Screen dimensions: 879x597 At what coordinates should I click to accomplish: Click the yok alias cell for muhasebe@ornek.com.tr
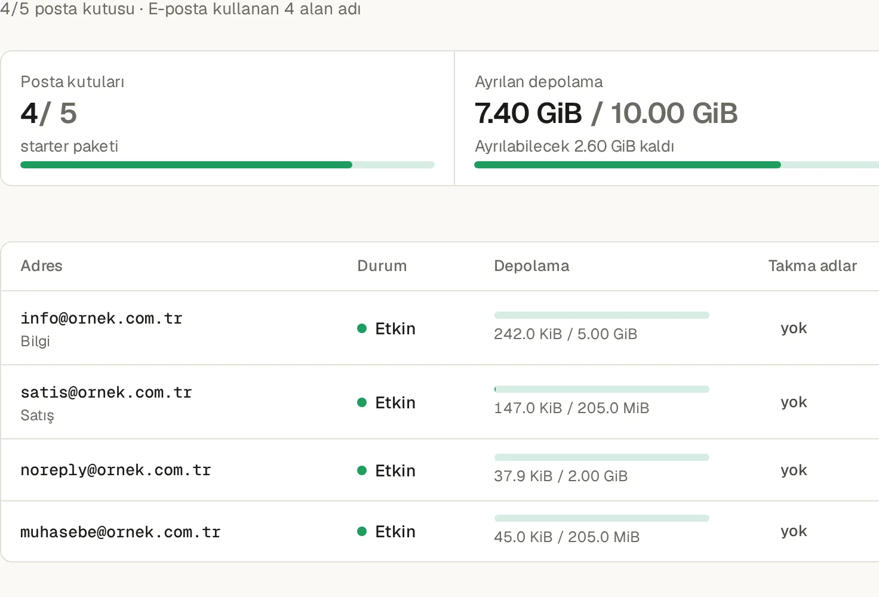pos(794,531)
